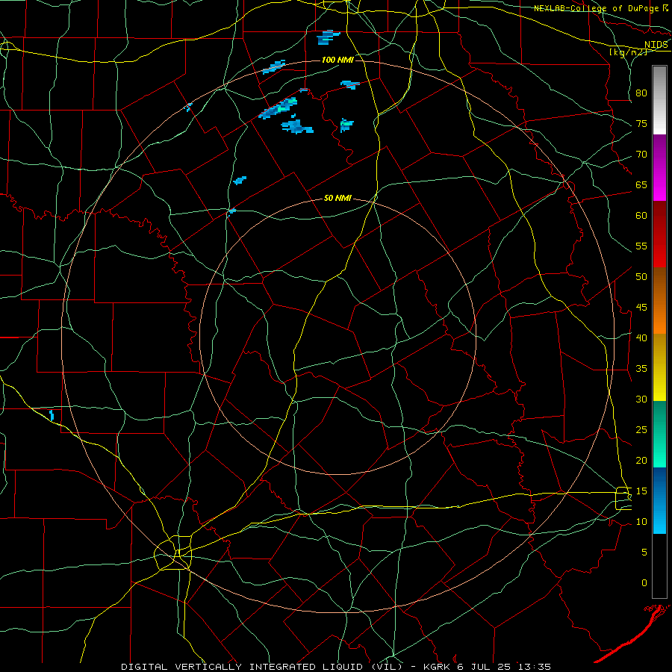Click the 30 value on the color scale

641,399
